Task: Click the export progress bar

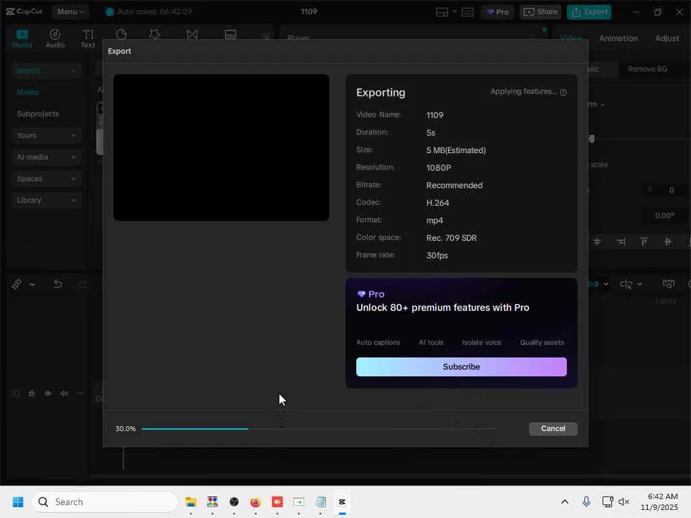Action: click(319, 428)
